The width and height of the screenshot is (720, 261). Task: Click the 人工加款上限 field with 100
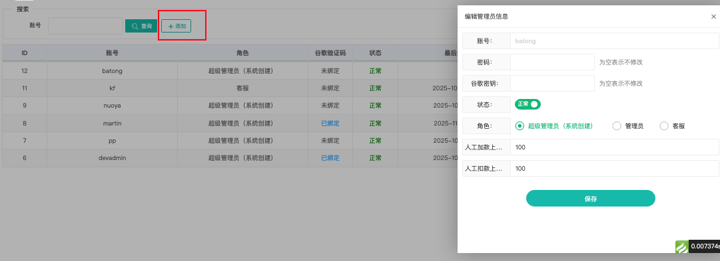614,147
